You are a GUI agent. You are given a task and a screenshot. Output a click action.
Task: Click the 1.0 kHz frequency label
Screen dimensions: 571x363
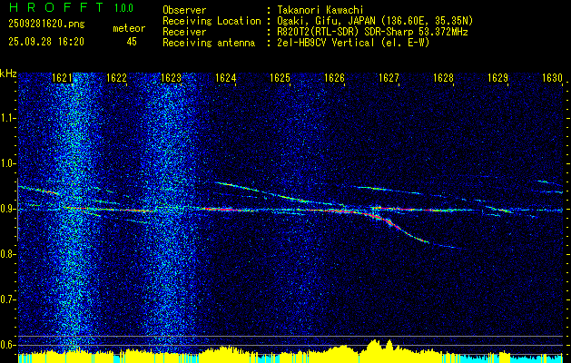coord(7,163)
